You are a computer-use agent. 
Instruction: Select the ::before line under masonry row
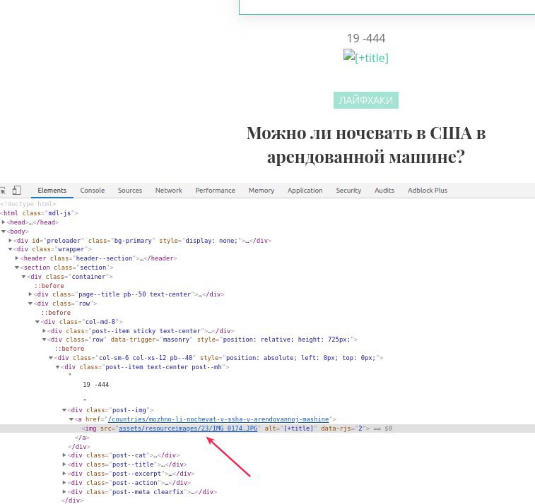tap(69, 349)
